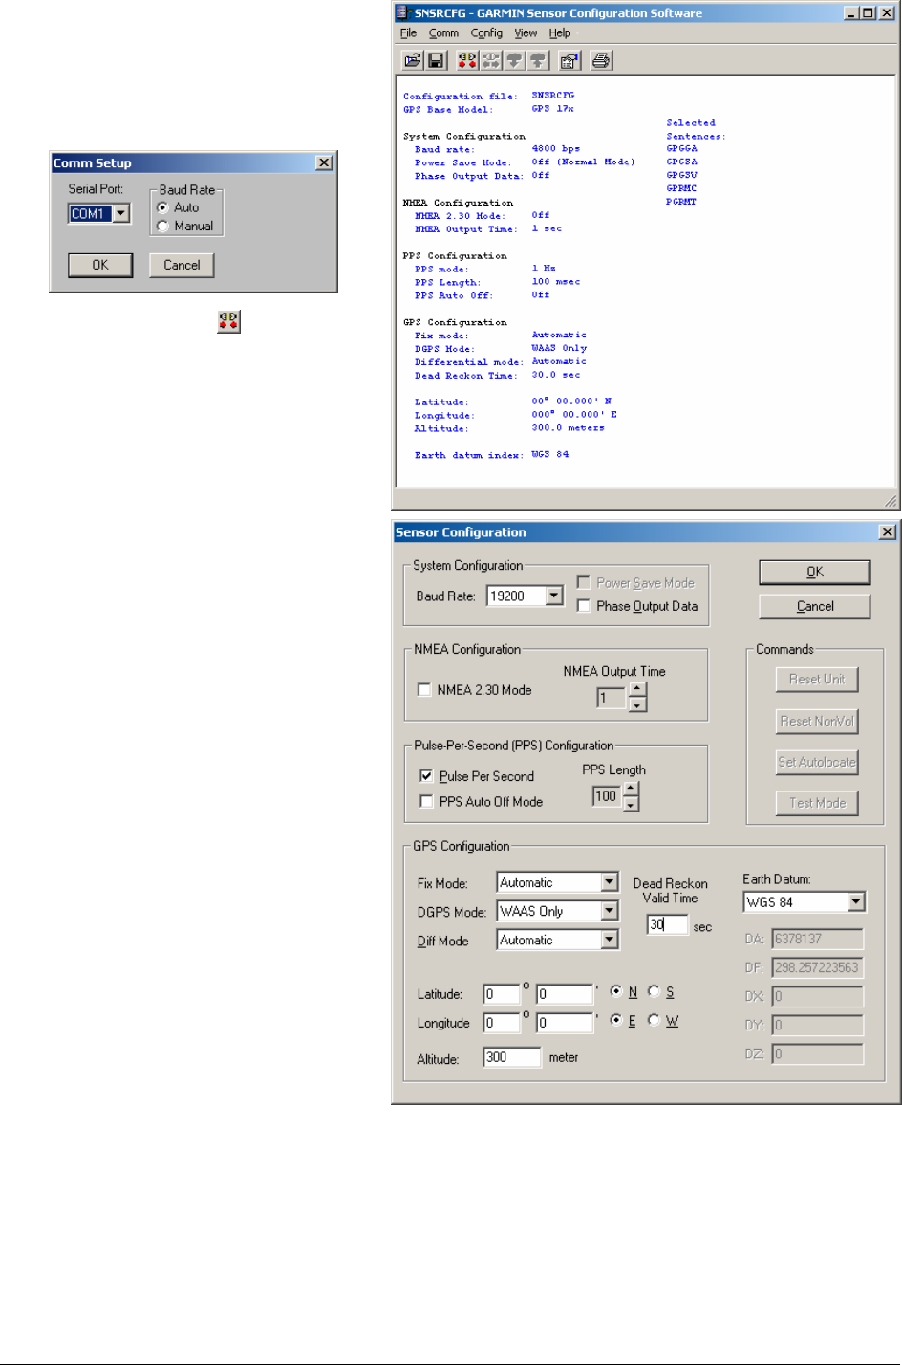Click the Save floppy disk icon
The height and width of the screenshot is (1365, 902).
[436, 61]
